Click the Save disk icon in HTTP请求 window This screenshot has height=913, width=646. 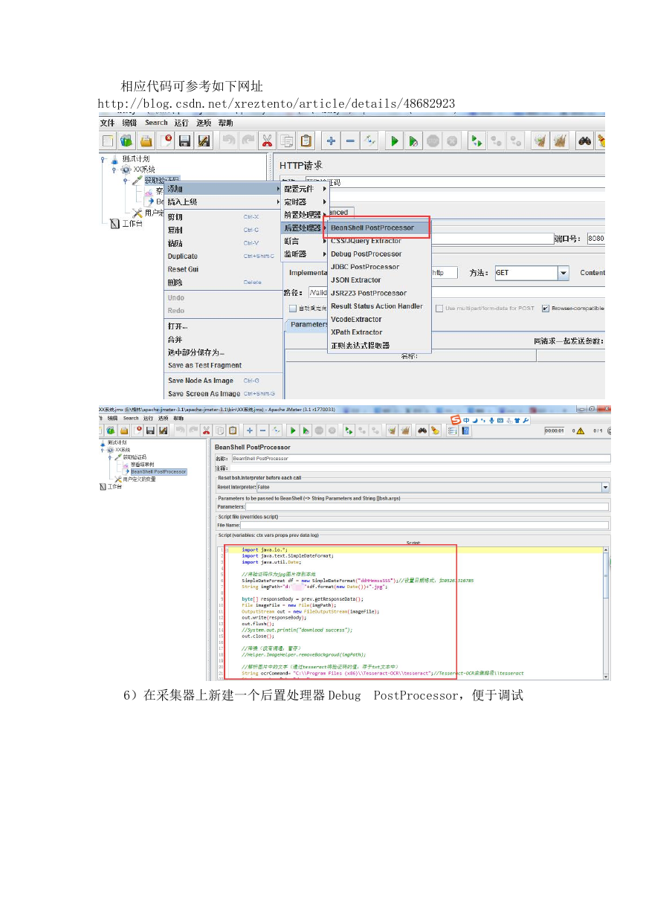point(185,141)
